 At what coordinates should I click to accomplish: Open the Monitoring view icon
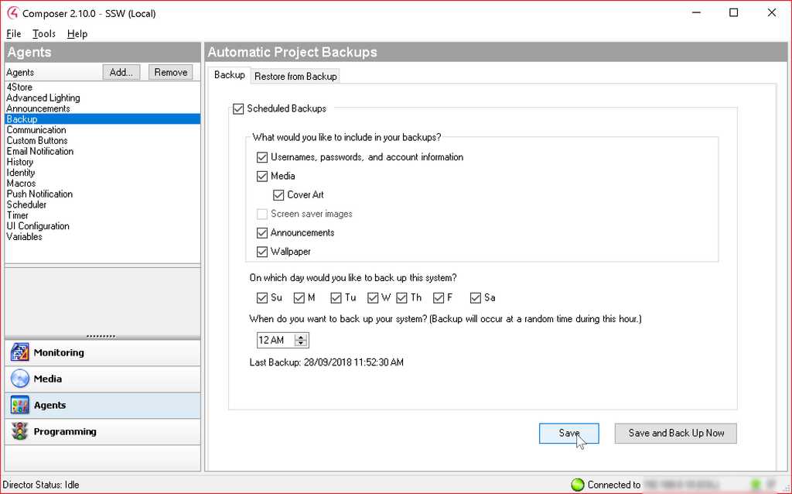tap(19, 352)
